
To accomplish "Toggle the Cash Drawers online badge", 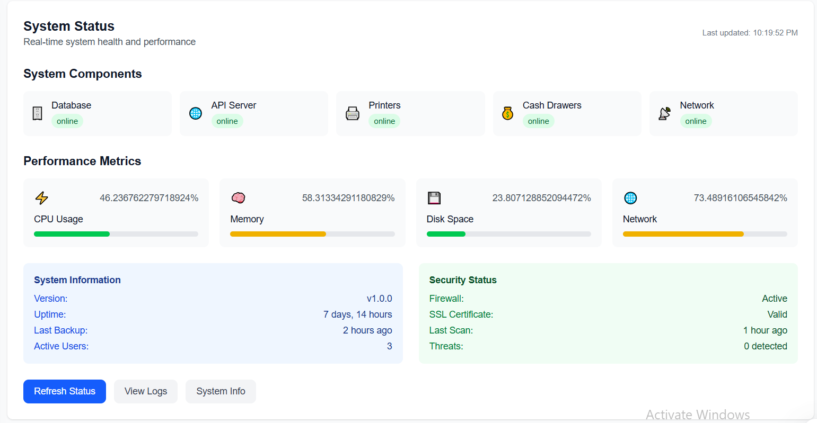I will coord(538,121).
